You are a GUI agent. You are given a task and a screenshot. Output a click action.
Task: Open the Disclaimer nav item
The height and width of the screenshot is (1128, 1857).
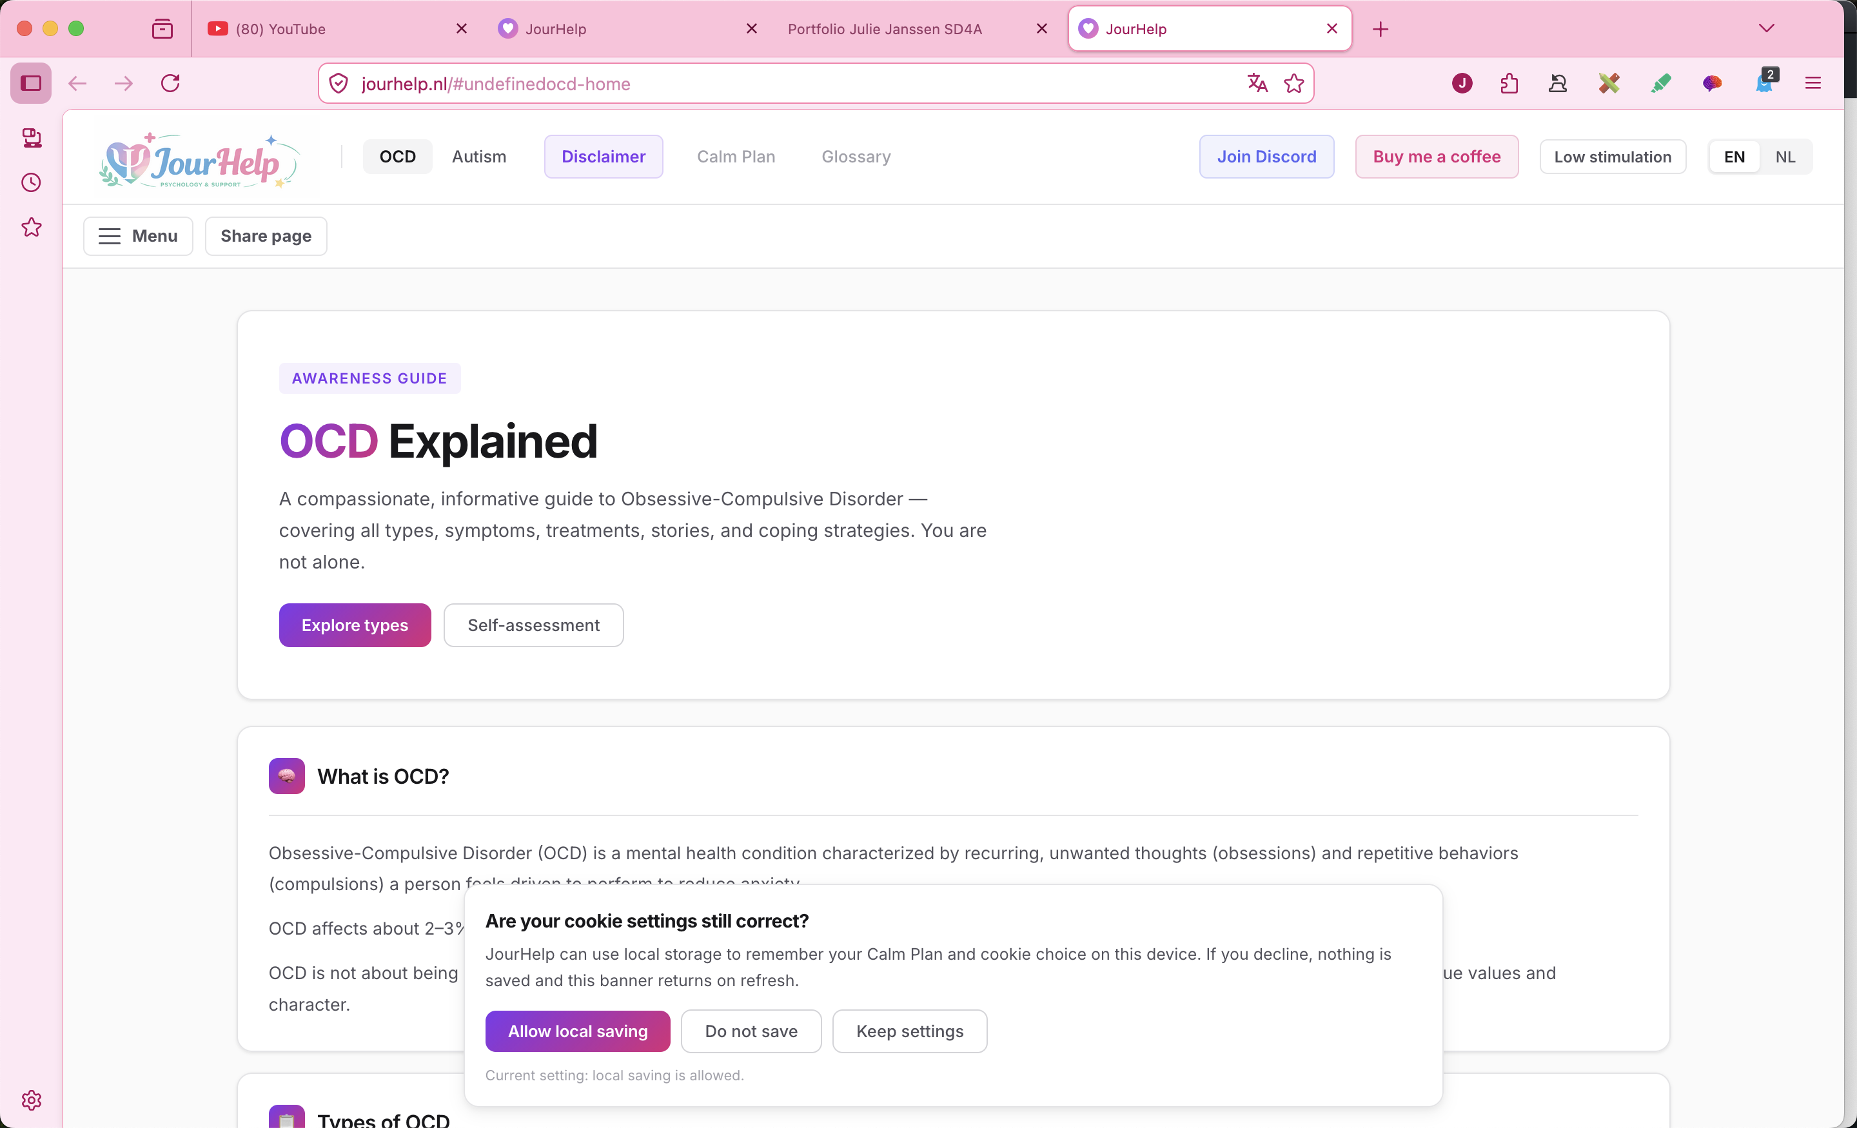tap(604, 157)
